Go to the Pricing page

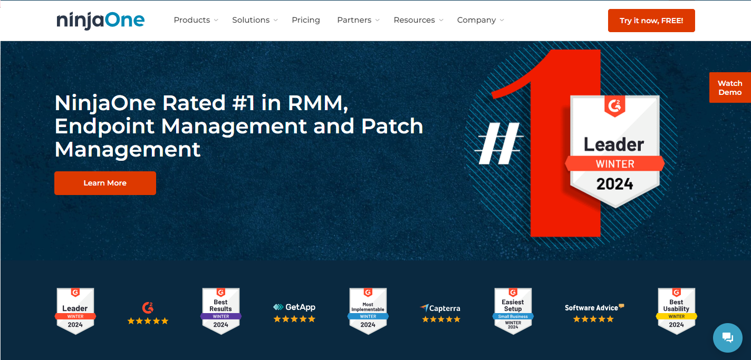[x=306, y=20]
